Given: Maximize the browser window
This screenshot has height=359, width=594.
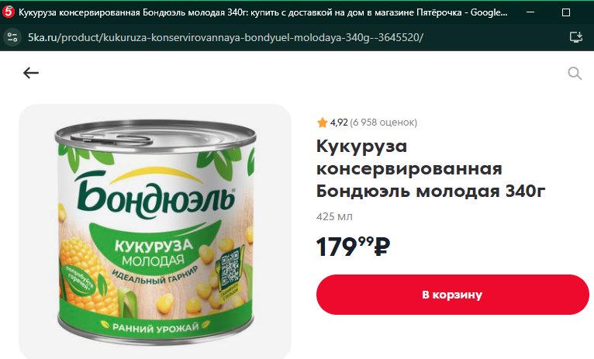Looking at the screenshot, I should pos(566,12).
